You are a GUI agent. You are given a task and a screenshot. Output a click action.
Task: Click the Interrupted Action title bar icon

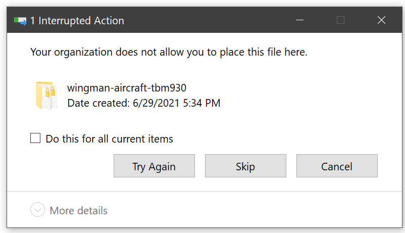point(20,21)
